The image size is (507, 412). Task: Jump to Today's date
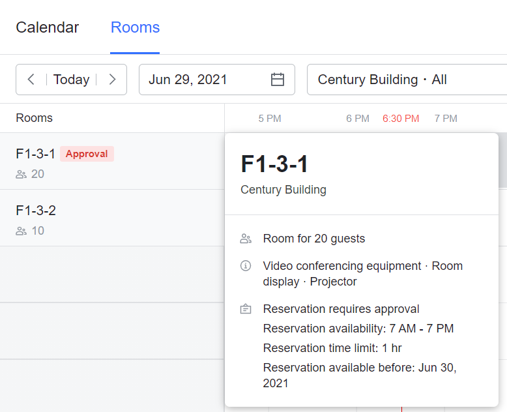pos(71,80)
